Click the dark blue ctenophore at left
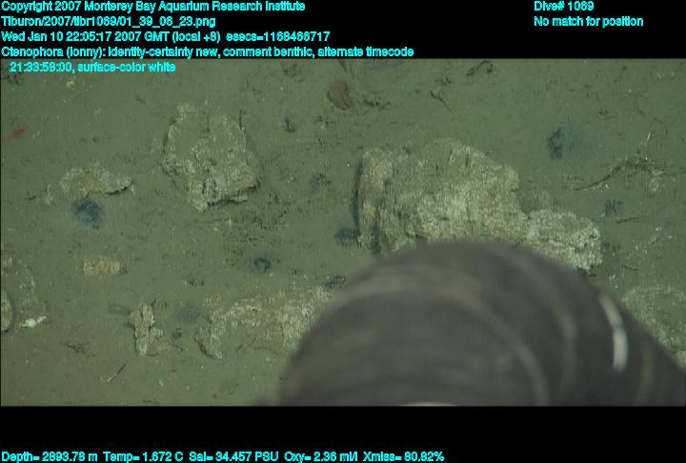Image resolution: width=686 pixels, height=463 pixels. (87, 211)
